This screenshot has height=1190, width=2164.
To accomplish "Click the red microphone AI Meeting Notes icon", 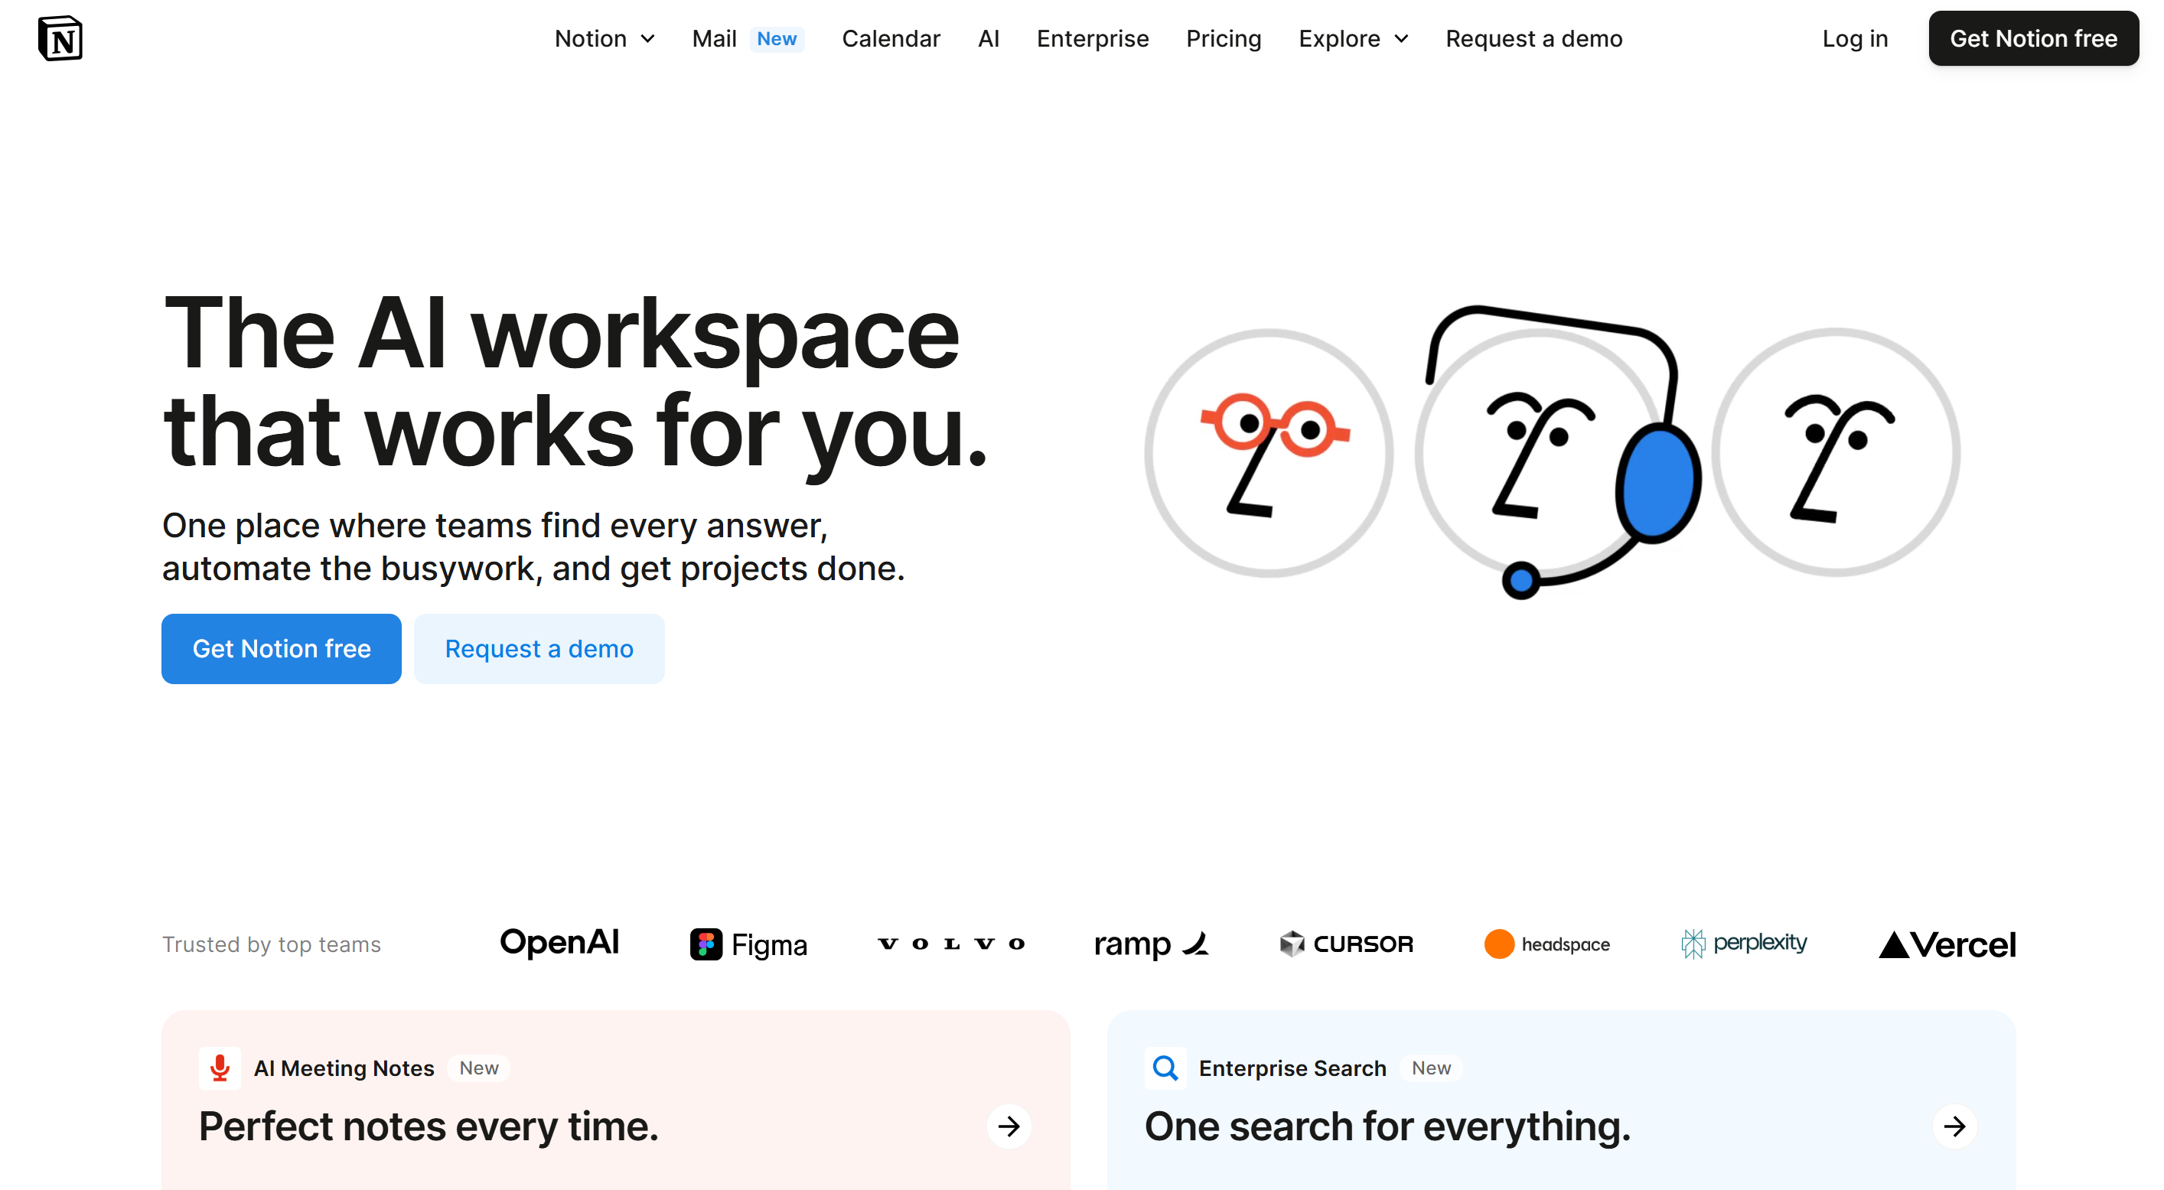I will (220, 1068).
